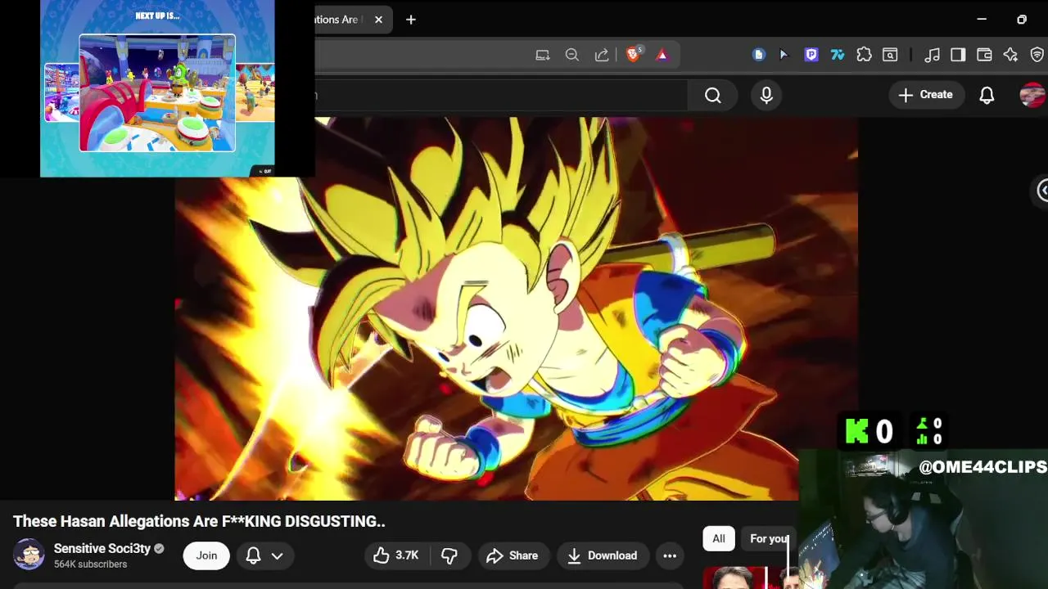This screenshot has height=589, width=1048.
Task: Click the Share button under video
Action: pyautogui.click(x=512, y=555)
